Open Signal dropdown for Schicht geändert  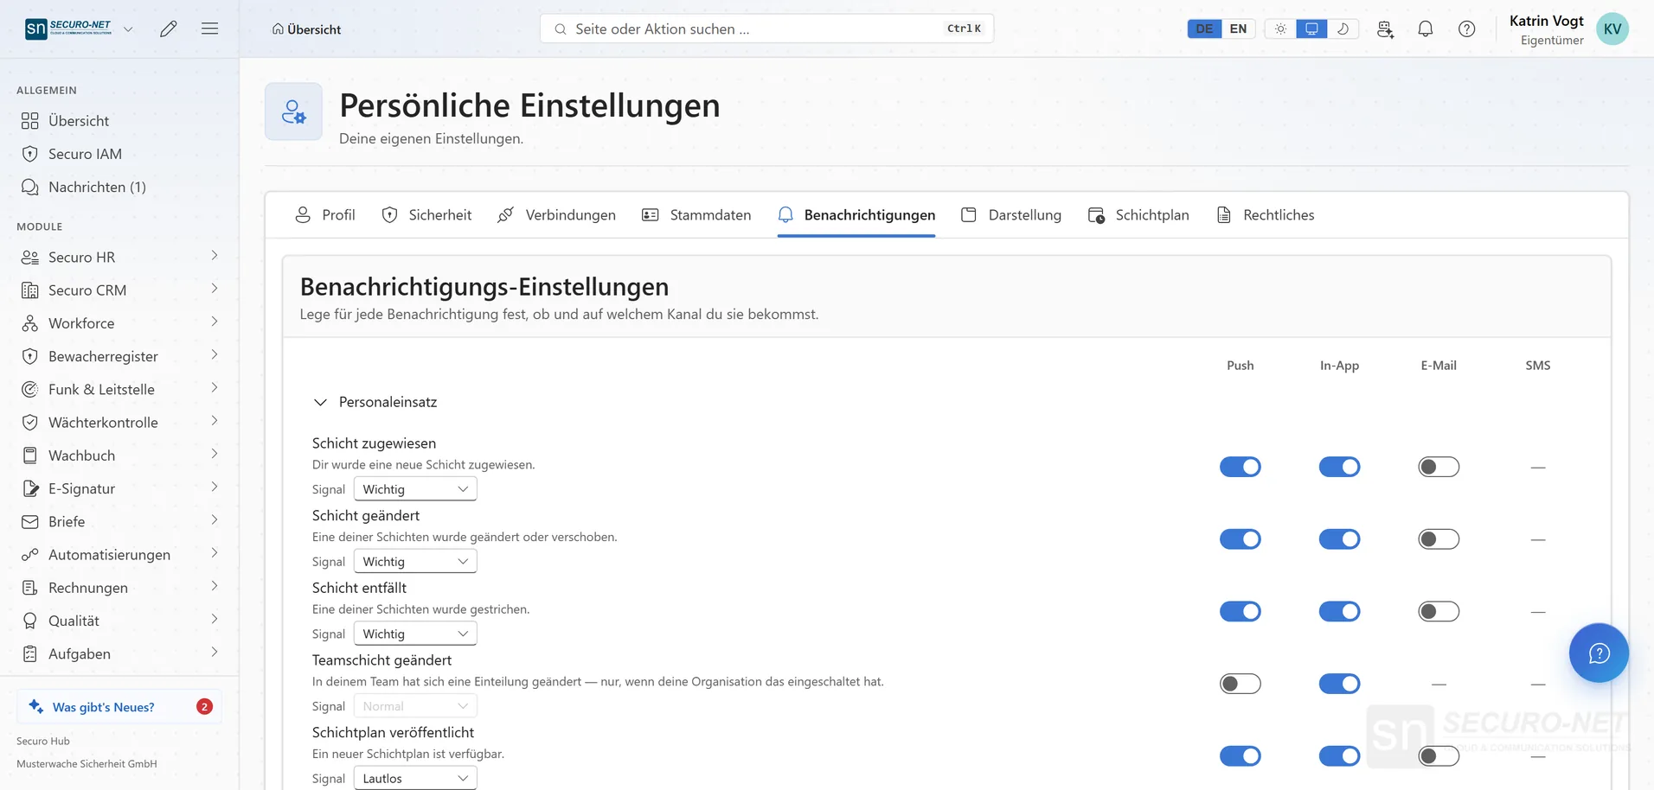coord(415,562)
